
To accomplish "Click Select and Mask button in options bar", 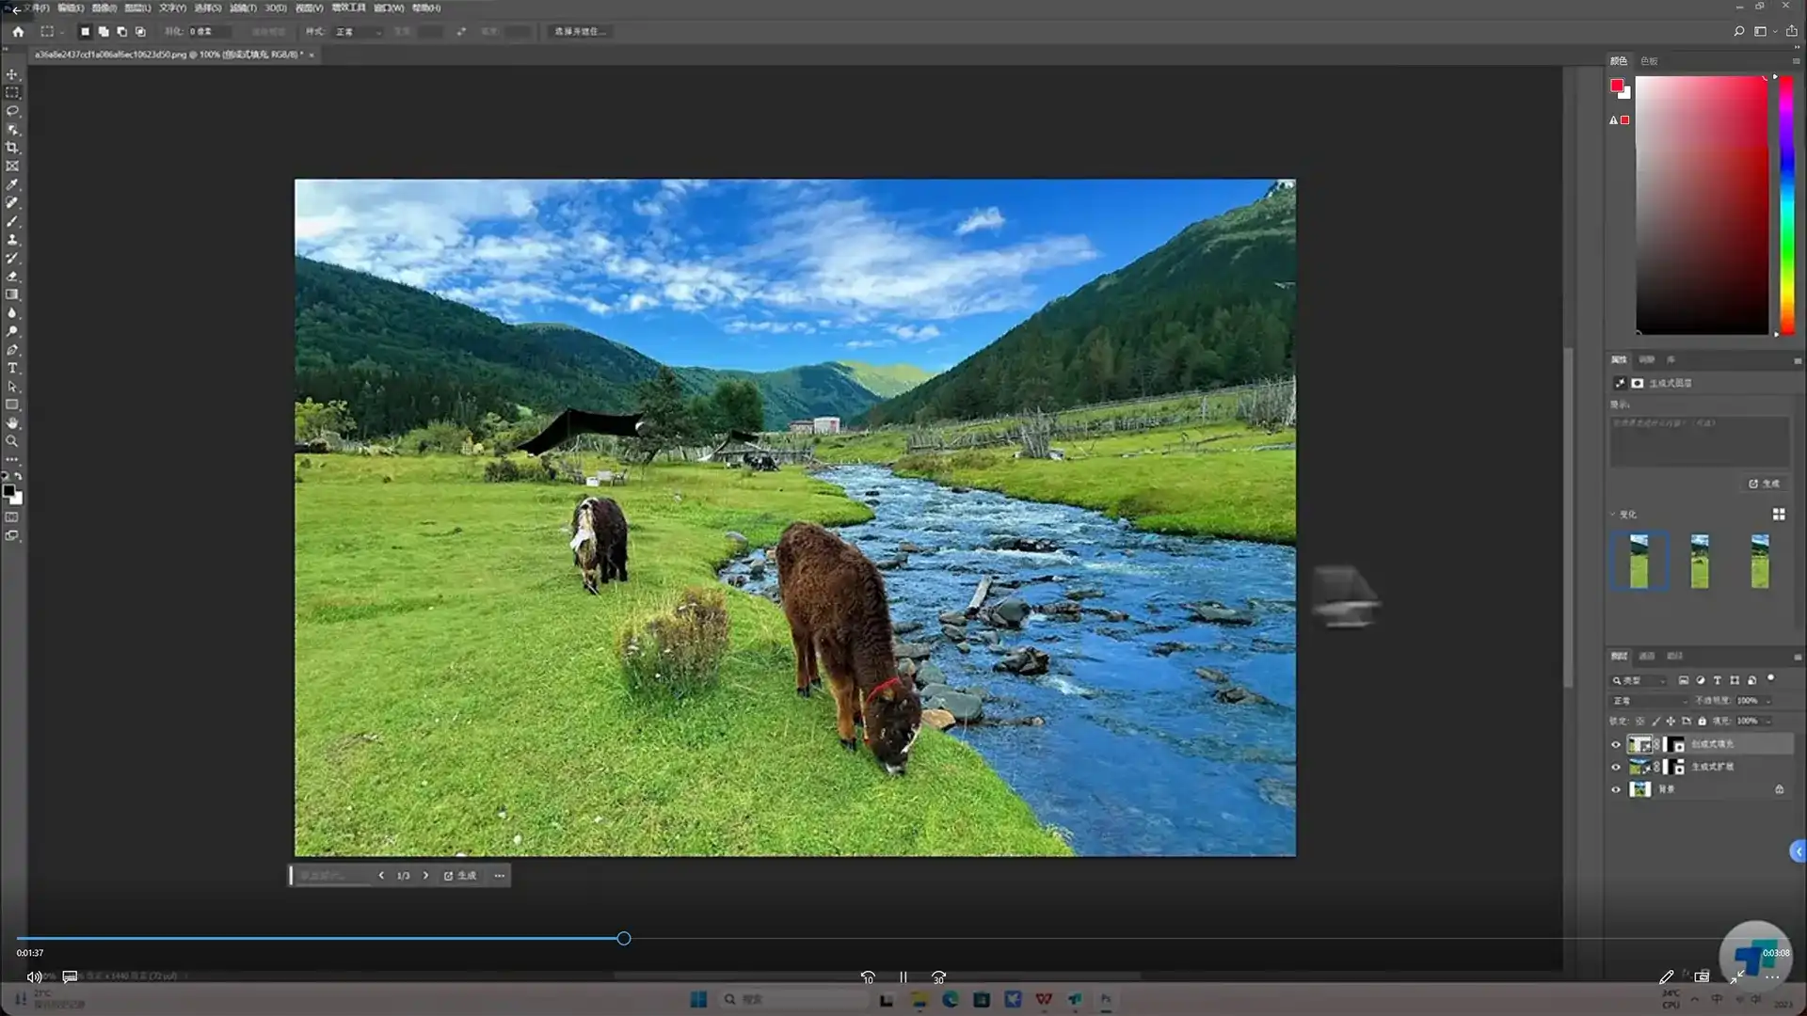I will [579, 32].
